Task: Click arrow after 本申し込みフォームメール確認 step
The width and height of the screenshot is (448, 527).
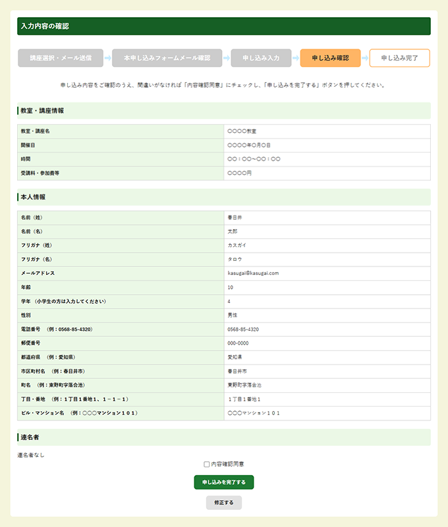Action: 226,58
